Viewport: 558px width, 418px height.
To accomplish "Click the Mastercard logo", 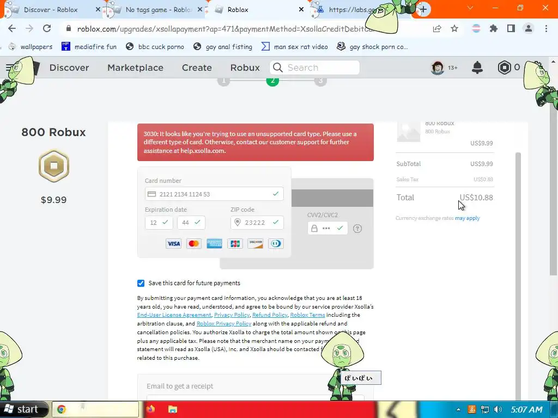I will tap(194, 243).
